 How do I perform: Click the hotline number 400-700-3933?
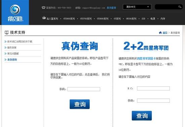65,8
